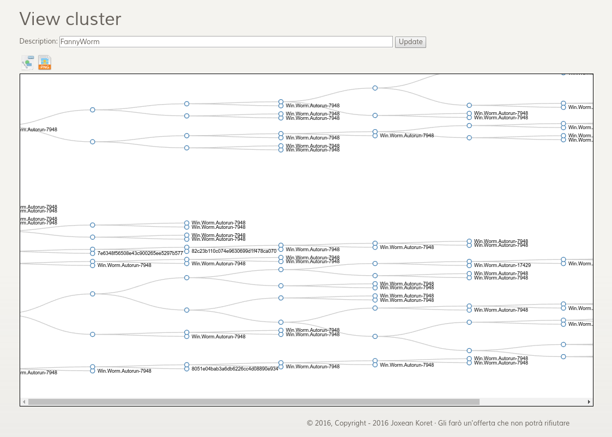Select the node 8051e04bab3a6db6226cc4d08890e934
The width and height of the screenshot is (612, 437).
186,367
